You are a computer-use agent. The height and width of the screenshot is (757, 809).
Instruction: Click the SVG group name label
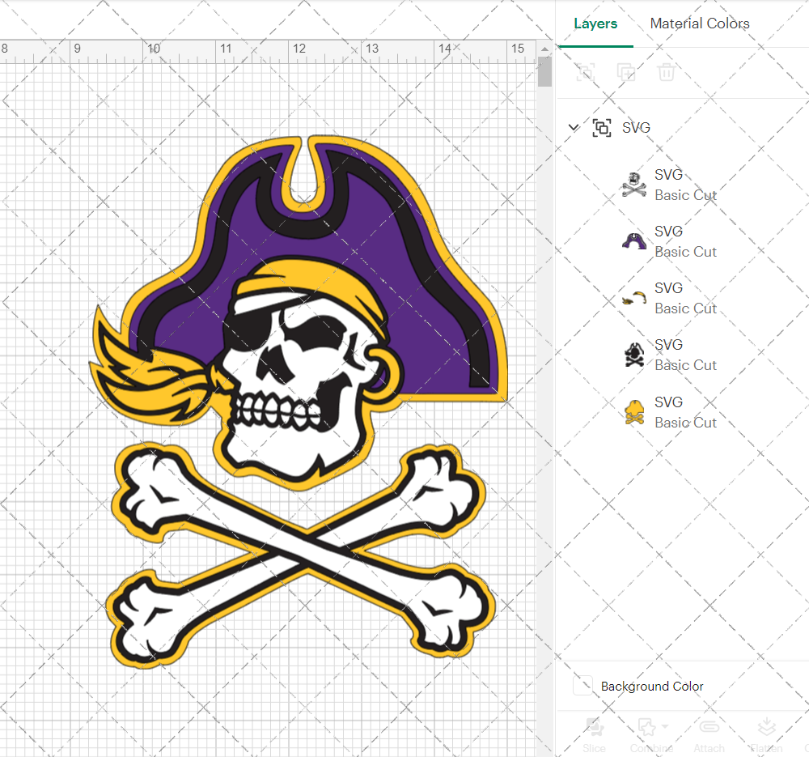click(x=636, y=128)
